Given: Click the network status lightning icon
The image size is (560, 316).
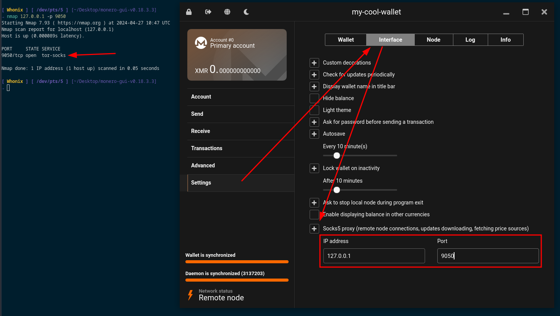Looking at the screenshot, I should coord(190,295).
